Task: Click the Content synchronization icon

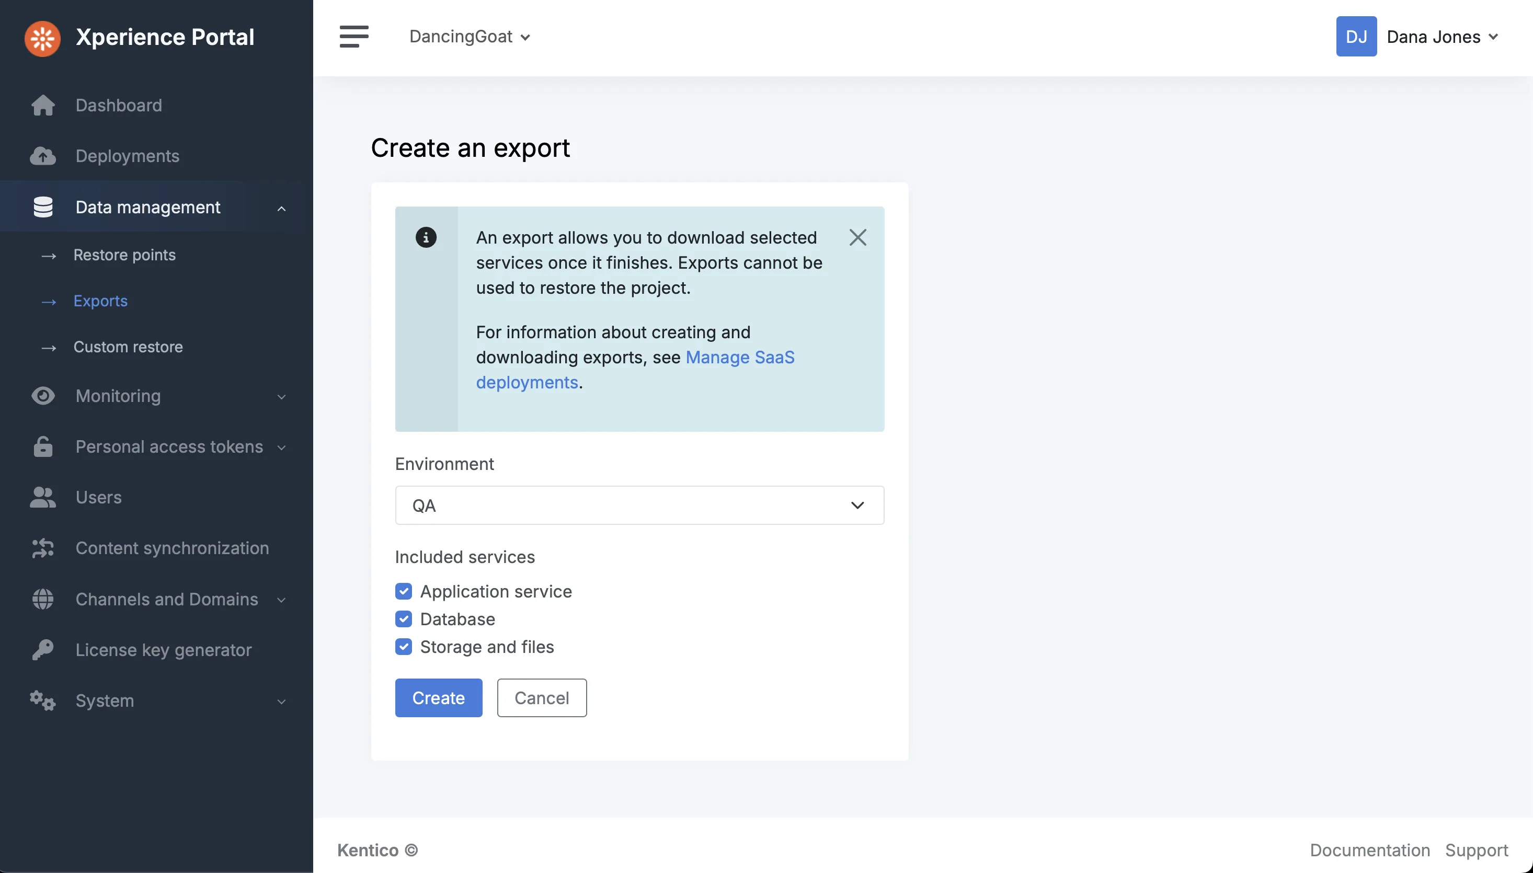Action: click(42, 548)
